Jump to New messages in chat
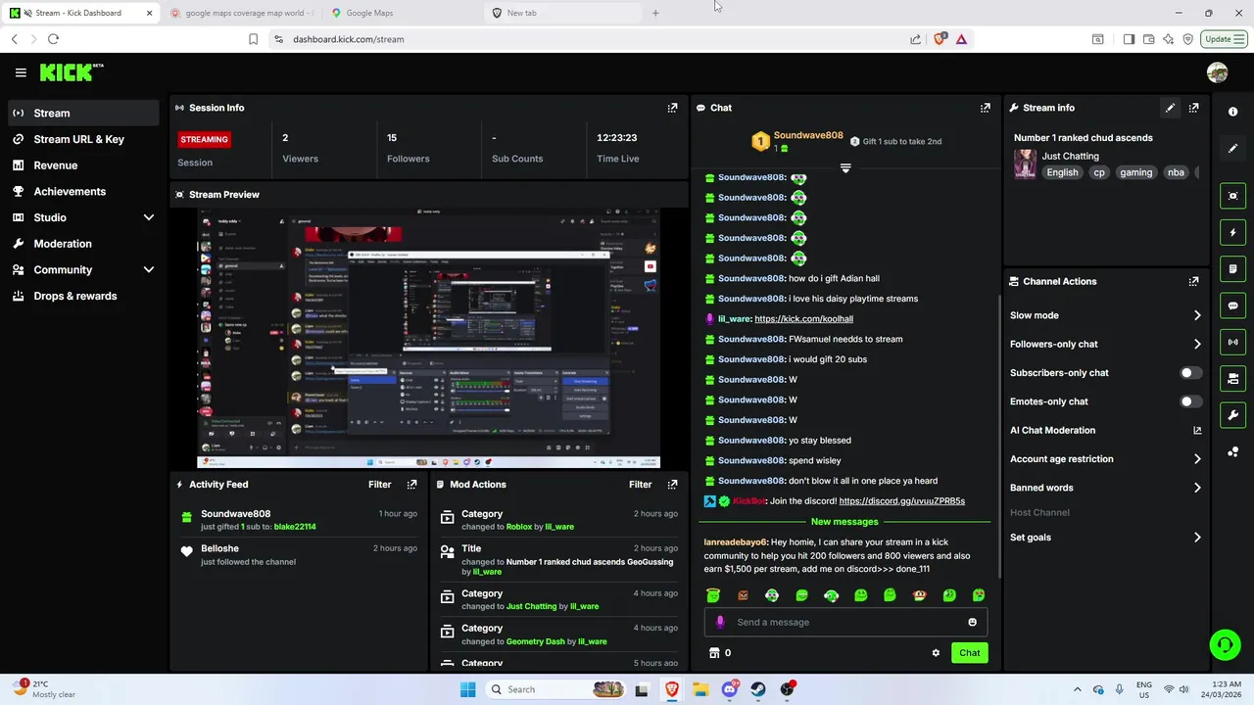The image size is (1254, 705). pos(844,522)
